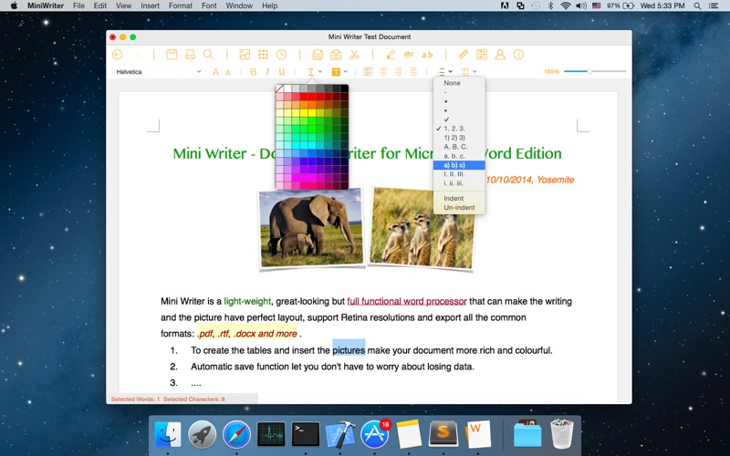The height and width of the screenshot is (456, 730).
Task: Click the ruler icon in toolbar
Action: click(x=464, y=55)
